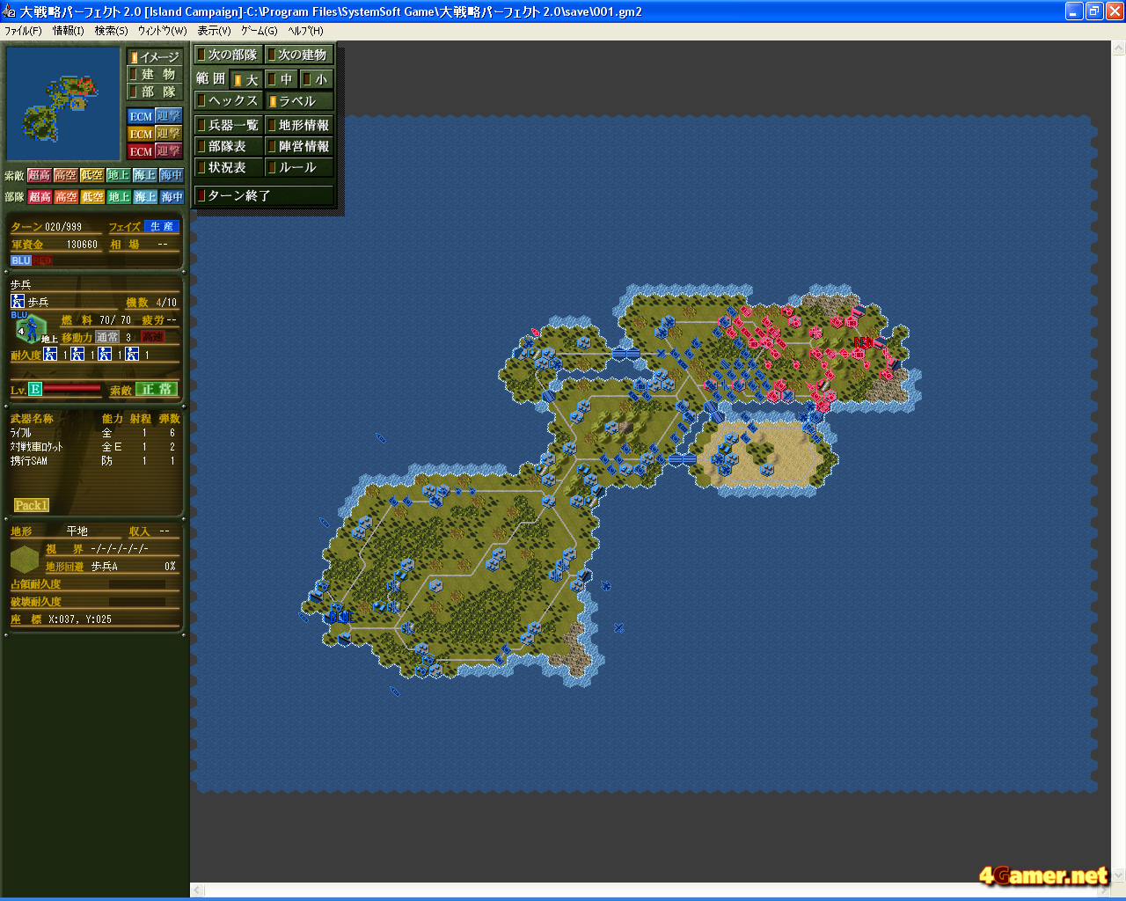Toggle 低空 in the 索敵 row
This screenshot has height=901, width=1126.
coord(92,176)
